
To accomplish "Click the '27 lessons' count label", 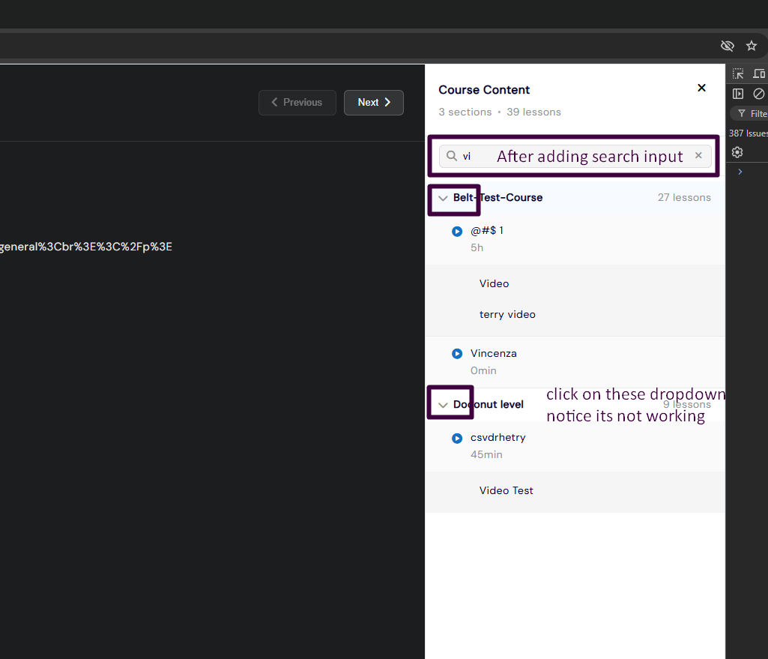I will 684,197.
